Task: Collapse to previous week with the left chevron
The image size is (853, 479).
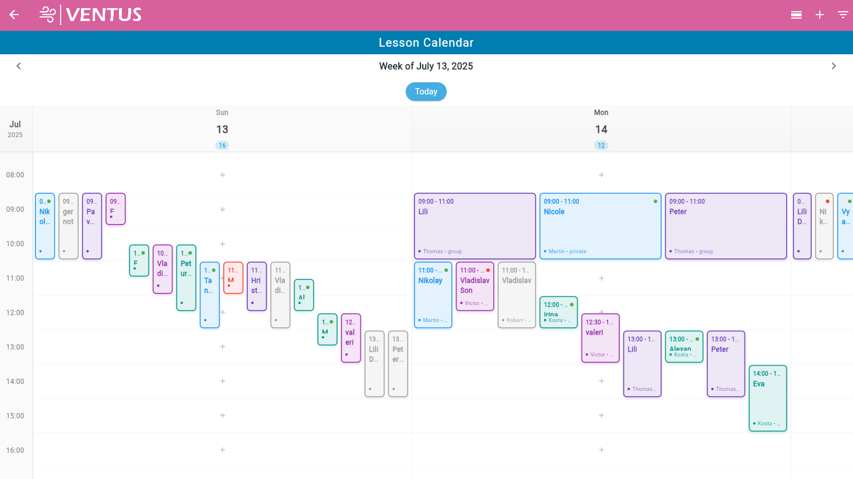Action: tap(19, 66)
